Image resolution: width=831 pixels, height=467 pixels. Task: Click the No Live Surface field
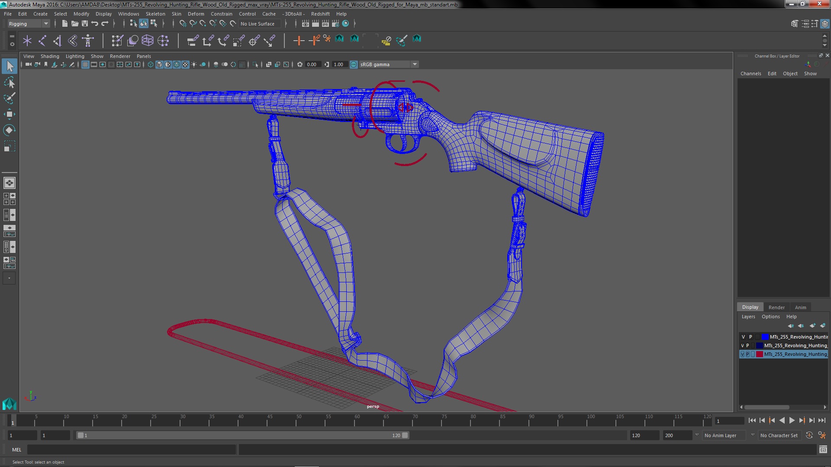pyautogui.click(x=259, y=24)
